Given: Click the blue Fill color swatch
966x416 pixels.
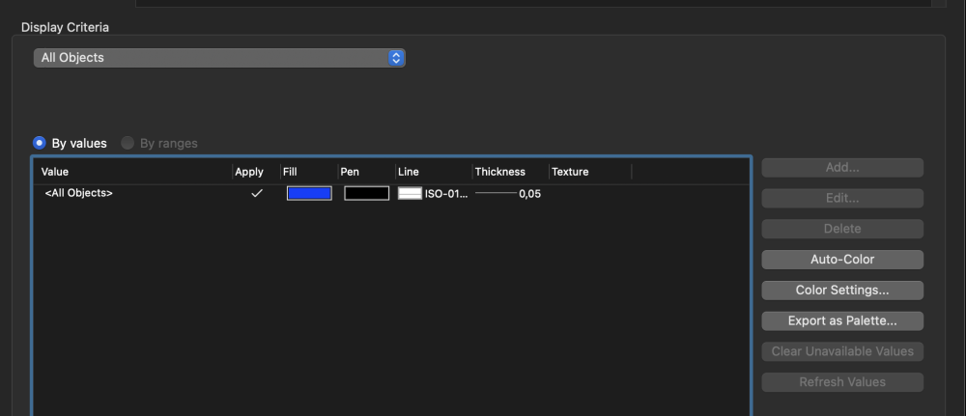Looking at the screenshot, I should (x=309, y=193).
